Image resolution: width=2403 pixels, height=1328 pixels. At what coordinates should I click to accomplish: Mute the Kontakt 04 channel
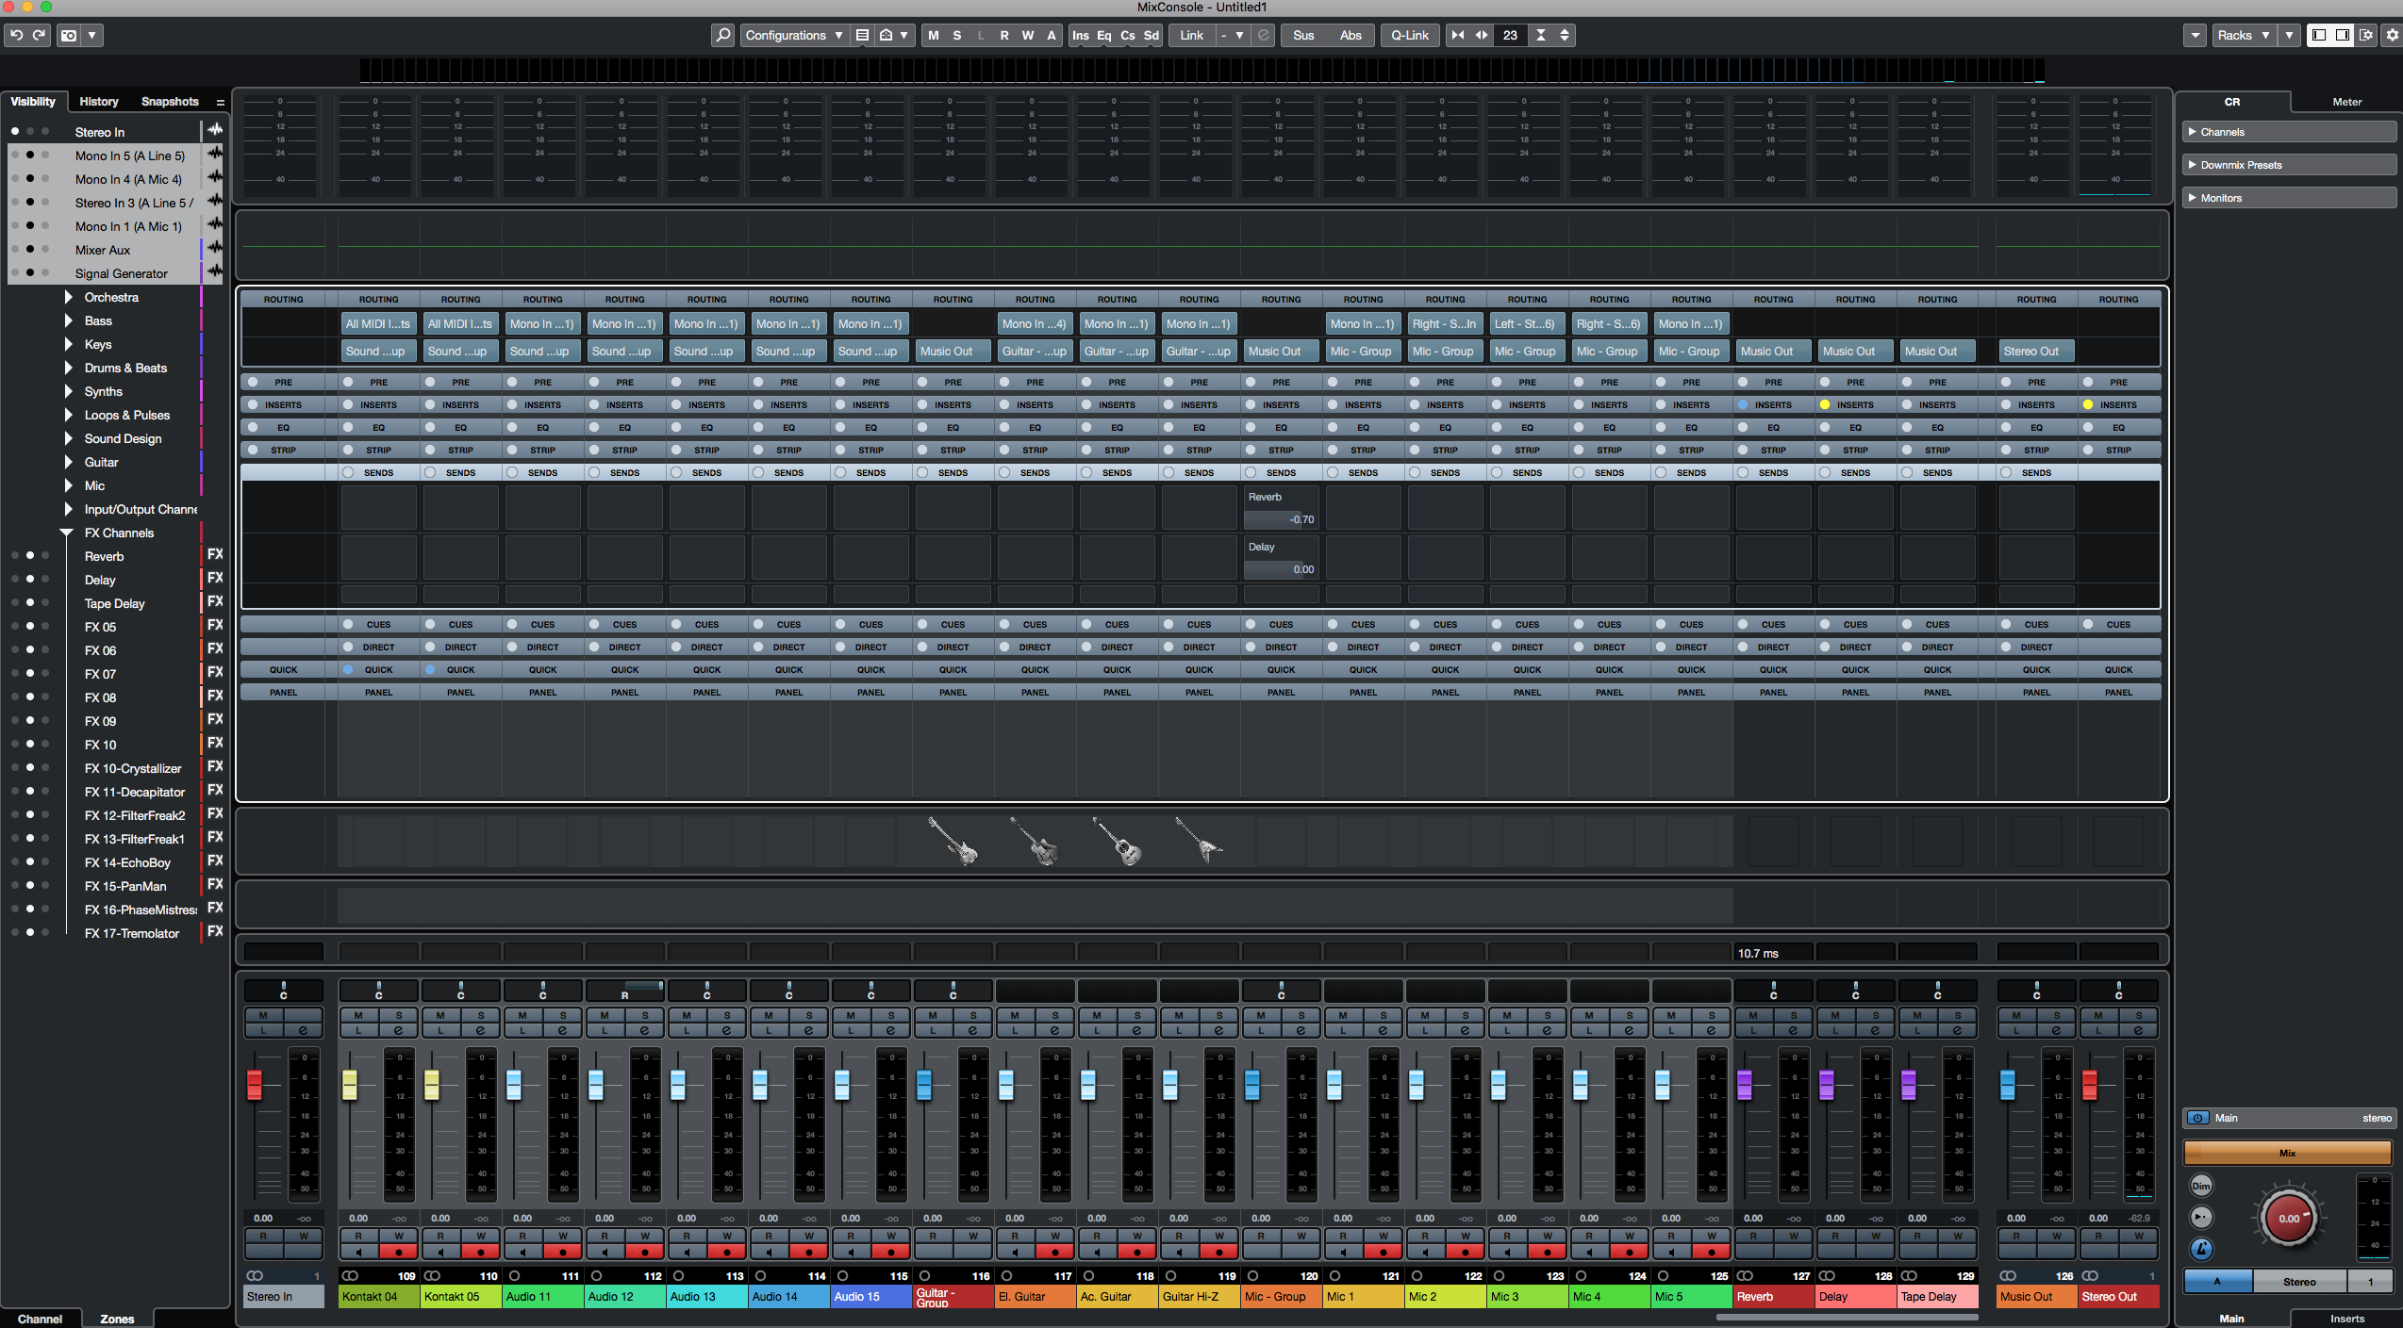pos(358,1015)
